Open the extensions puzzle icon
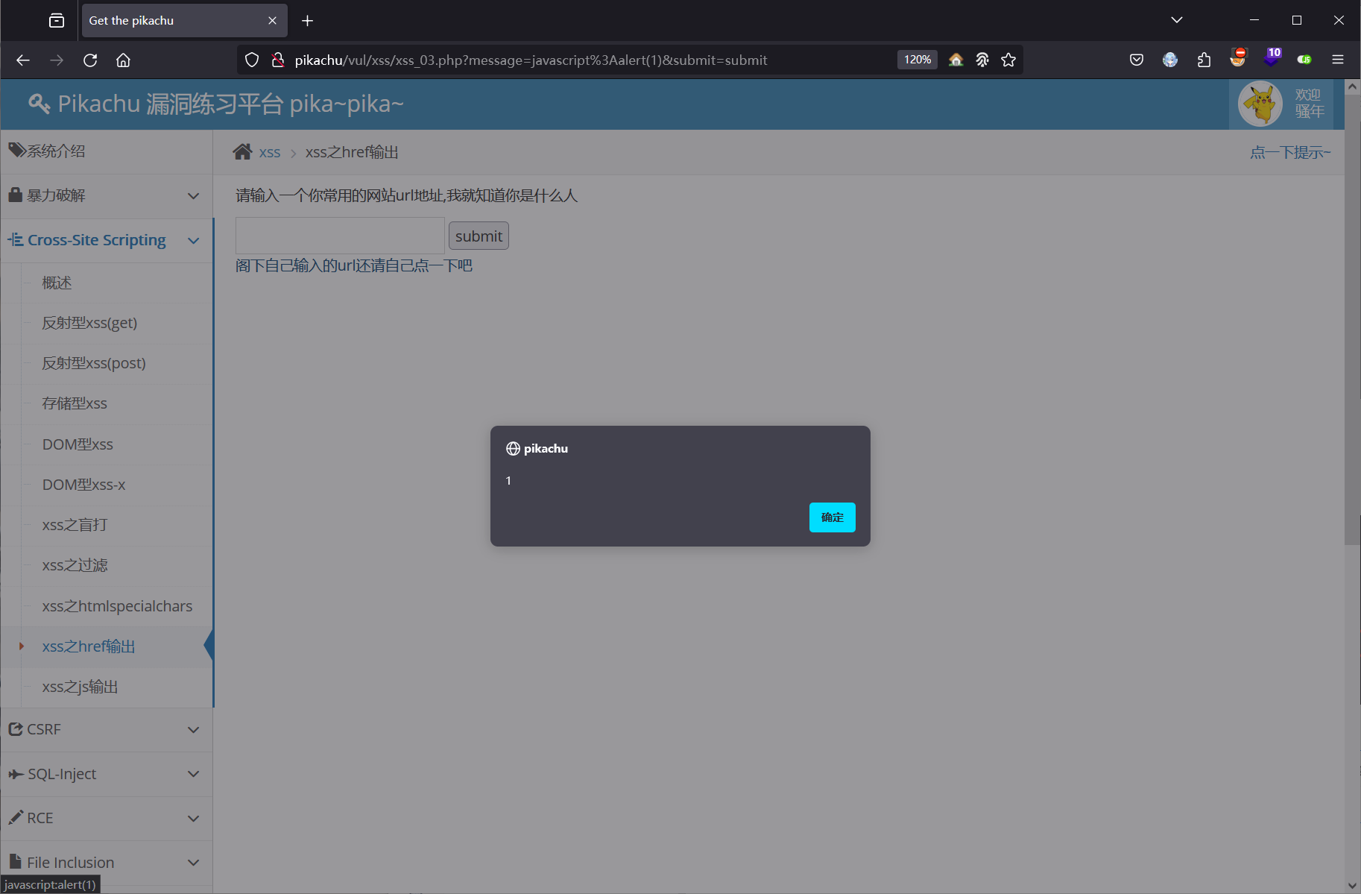This screenshot has height=894, width=1361. tap(1204, 60)
